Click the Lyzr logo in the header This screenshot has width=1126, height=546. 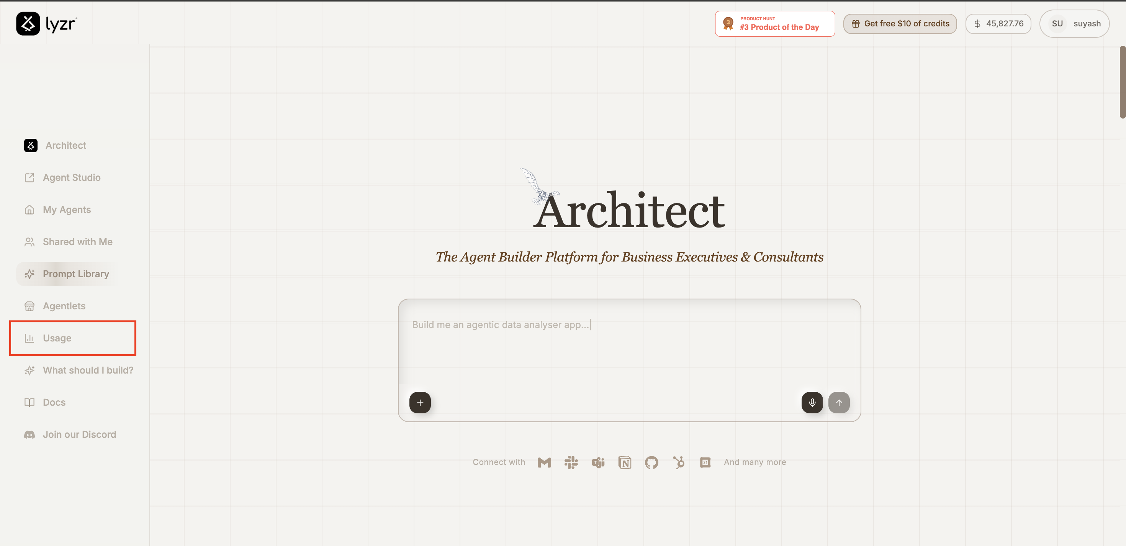click(46, 24)
